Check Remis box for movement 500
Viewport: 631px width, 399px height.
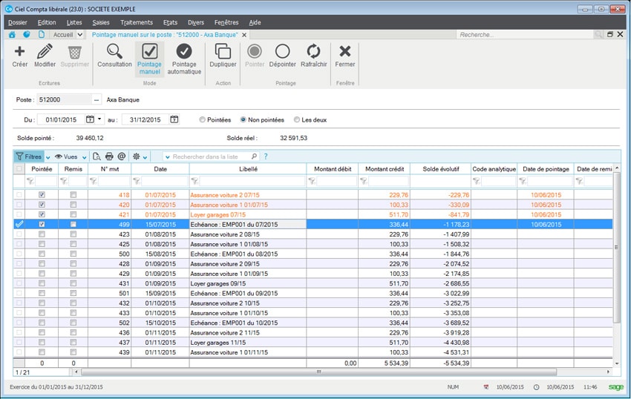73,254
